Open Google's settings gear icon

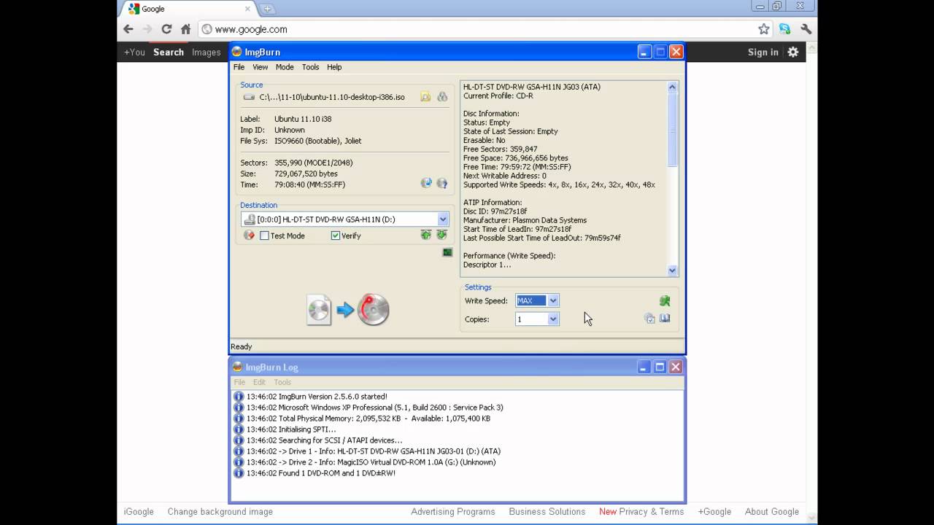point(793,52)
